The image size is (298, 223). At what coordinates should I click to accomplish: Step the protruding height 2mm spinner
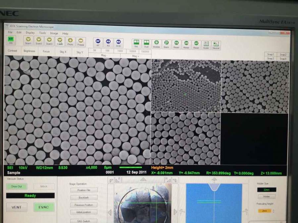coord(273,211)
